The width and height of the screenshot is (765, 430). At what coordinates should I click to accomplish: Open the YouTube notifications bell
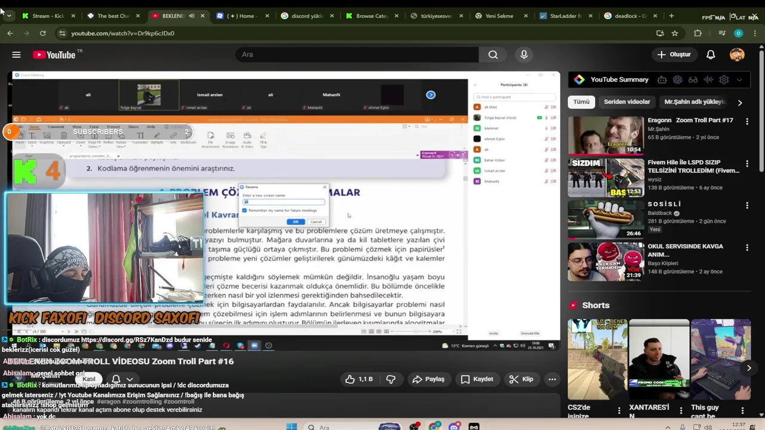pyautogui.click(x=711, y=54)
